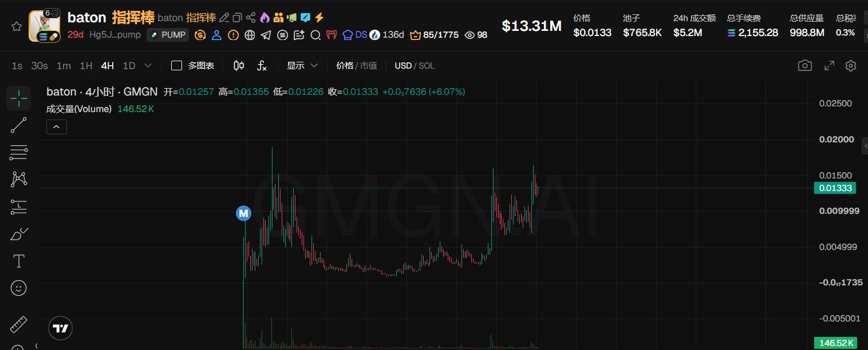Click the green megaphone icon

[291, 18]
